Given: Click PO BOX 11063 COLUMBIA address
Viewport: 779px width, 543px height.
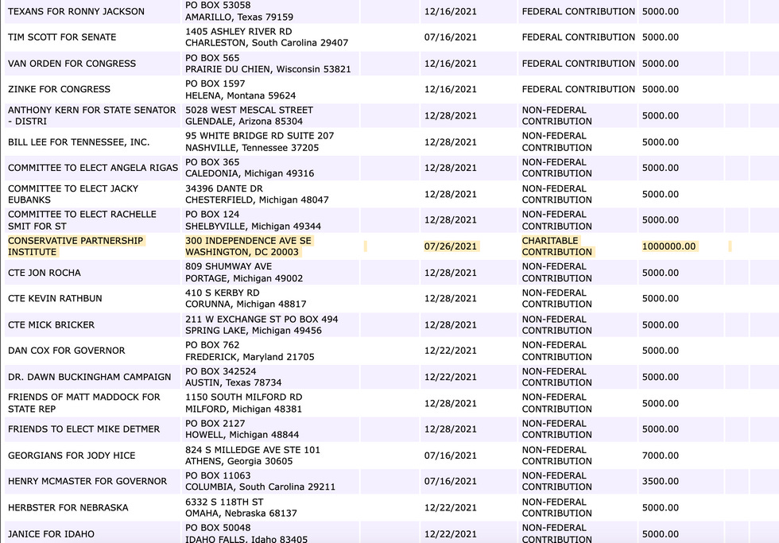Looking at the screenshot, I should point(261,482).
